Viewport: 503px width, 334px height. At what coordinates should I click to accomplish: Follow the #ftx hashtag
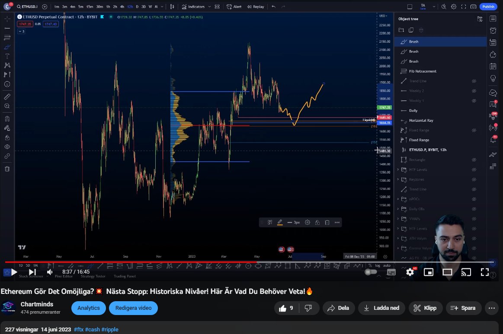pyautogui.click(x=79, y=330)
